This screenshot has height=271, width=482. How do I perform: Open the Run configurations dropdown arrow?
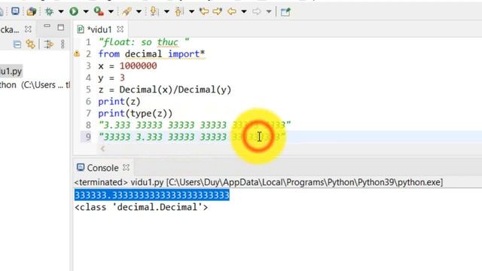pyautogui.click(x=86, y=12)
